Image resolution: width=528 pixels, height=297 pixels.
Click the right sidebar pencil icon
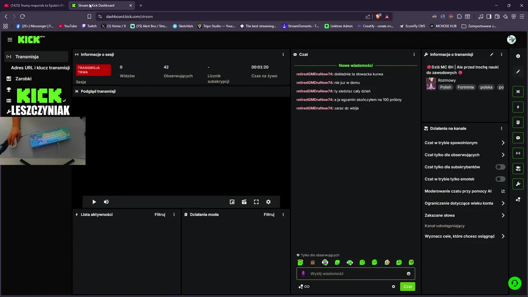(x=518, y=71)
